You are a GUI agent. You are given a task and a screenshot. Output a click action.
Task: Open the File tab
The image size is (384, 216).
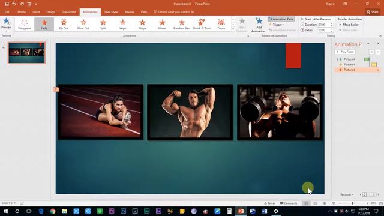pyautogui.click(x=7, y=12)
